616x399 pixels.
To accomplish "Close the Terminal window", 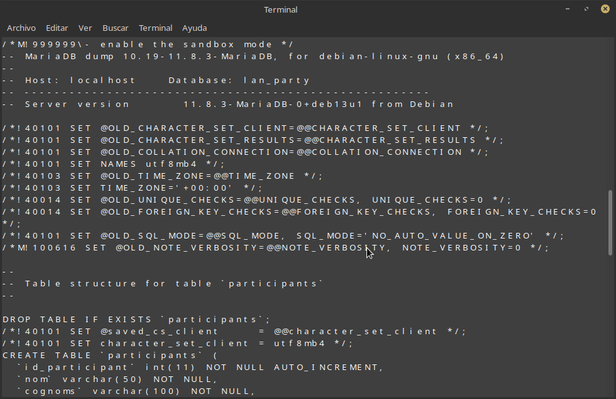I will click(603, 9).
